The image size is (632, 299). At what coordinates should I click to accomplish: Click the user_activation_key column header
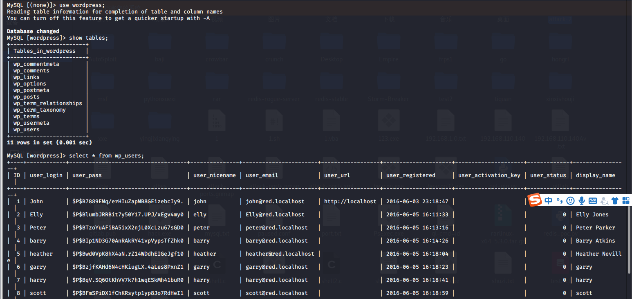point(489,175)
